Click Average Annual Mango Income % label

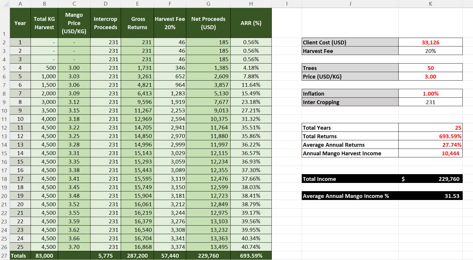click(x=350, y=196)
